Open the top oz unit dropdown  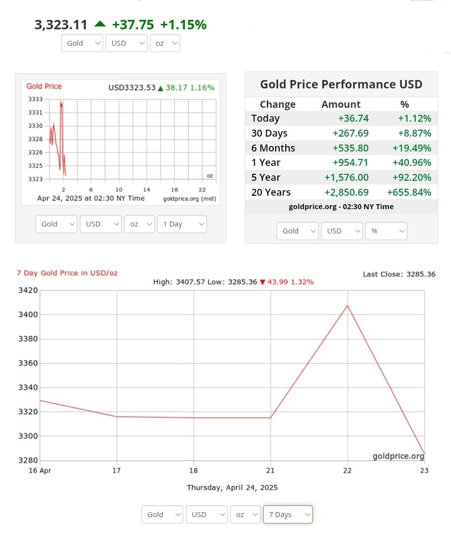(165, 43)
